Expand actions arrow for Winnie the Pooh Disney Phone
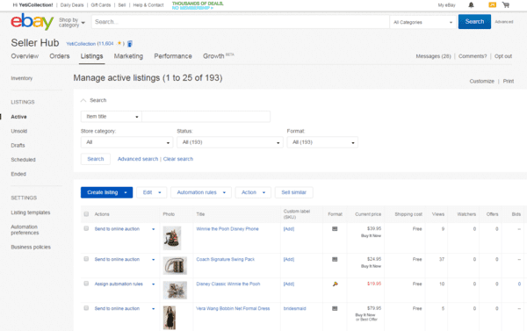The height and width of the screenshot is (331, 527). 154,229
